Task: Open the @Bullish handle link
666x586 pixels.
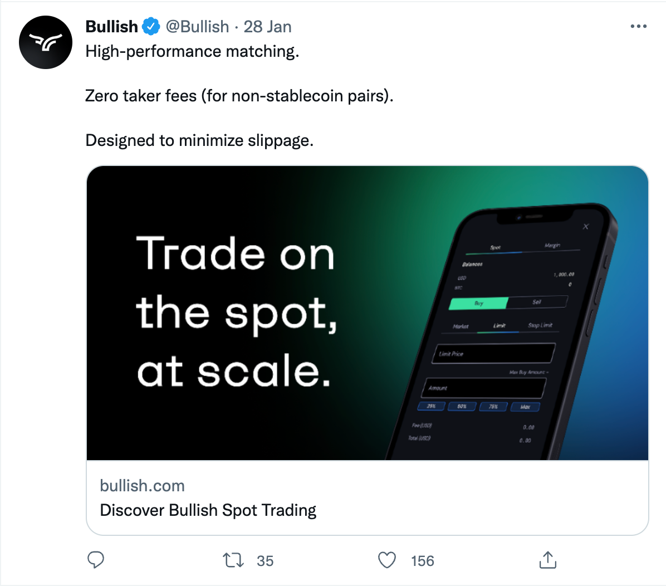Action: [x=197, y=27]
